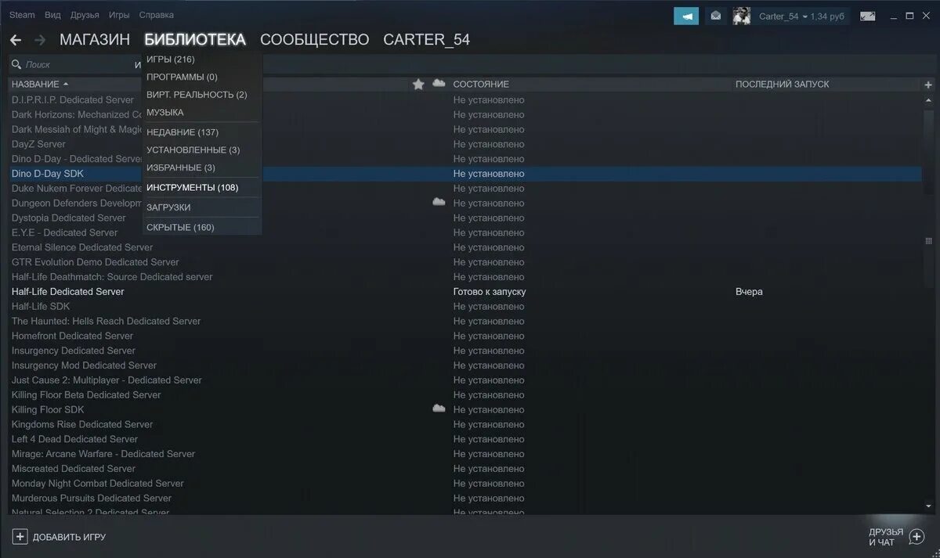Sort by the cloud column header

click(x=439, y=84)
